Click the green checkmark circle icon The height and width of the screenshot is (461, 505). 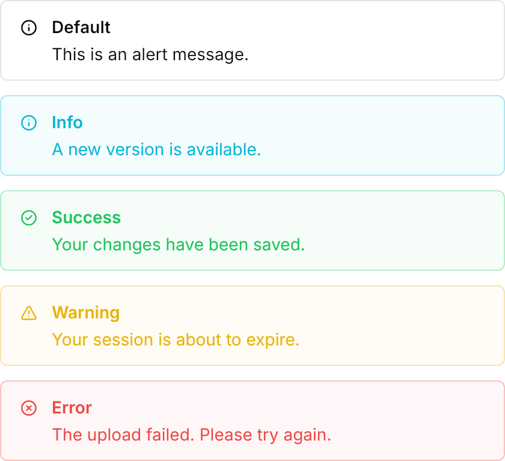click(29, 218)
